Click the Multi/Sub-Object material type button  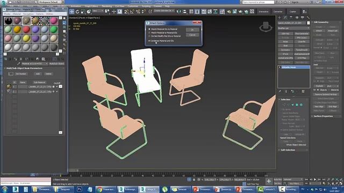pyautogui.click(x=56, y=64)
